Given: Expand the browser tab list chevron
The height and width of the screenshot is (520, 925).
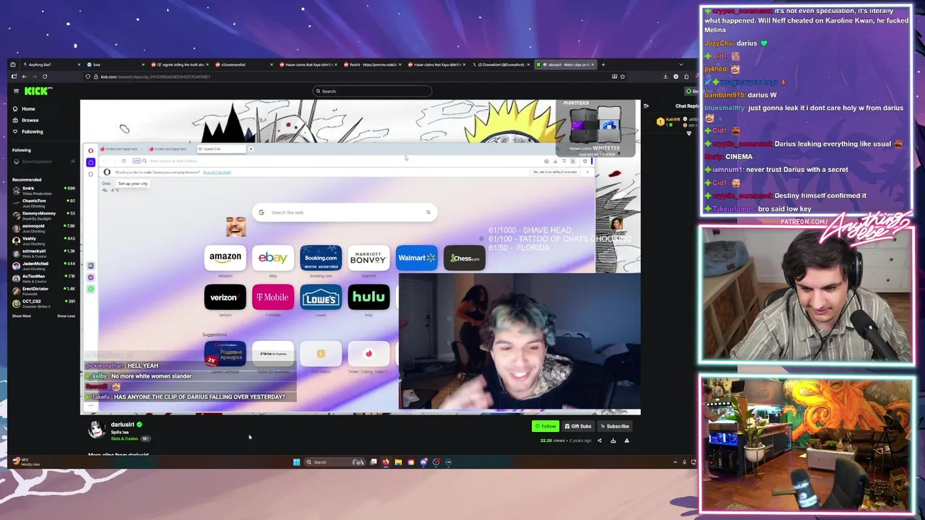Looking at the screenshot, I should point(680,65).
